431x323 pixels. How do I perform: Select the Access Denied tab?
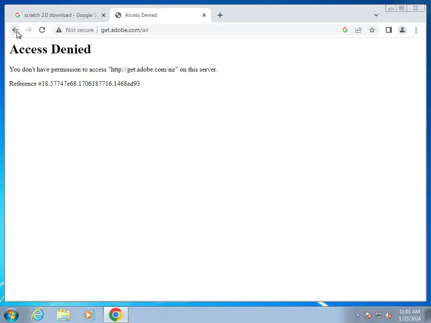[161, 15]
